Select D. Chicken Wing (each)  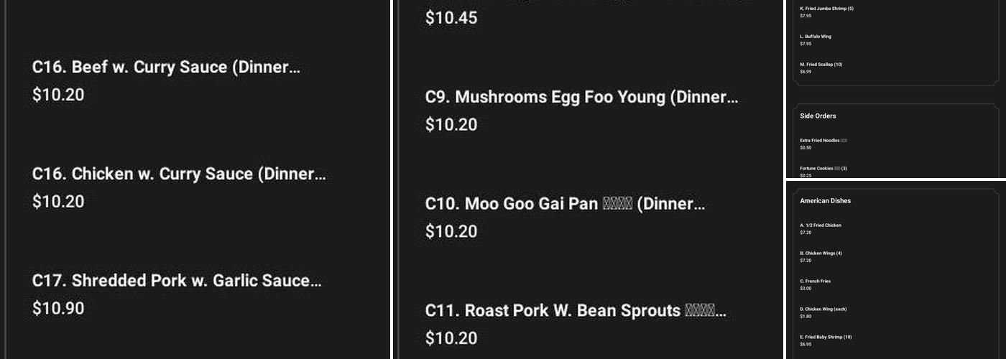(823, 309)
